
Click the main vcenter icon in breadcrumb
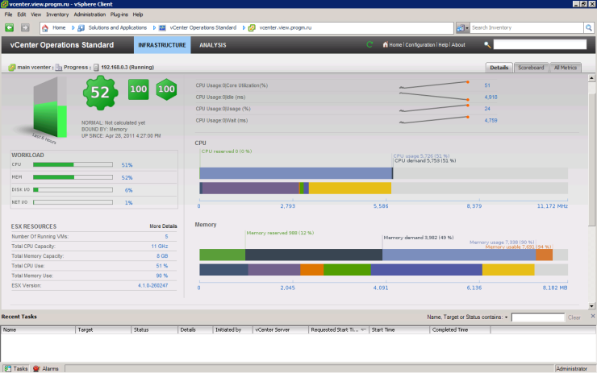(12, 68)
